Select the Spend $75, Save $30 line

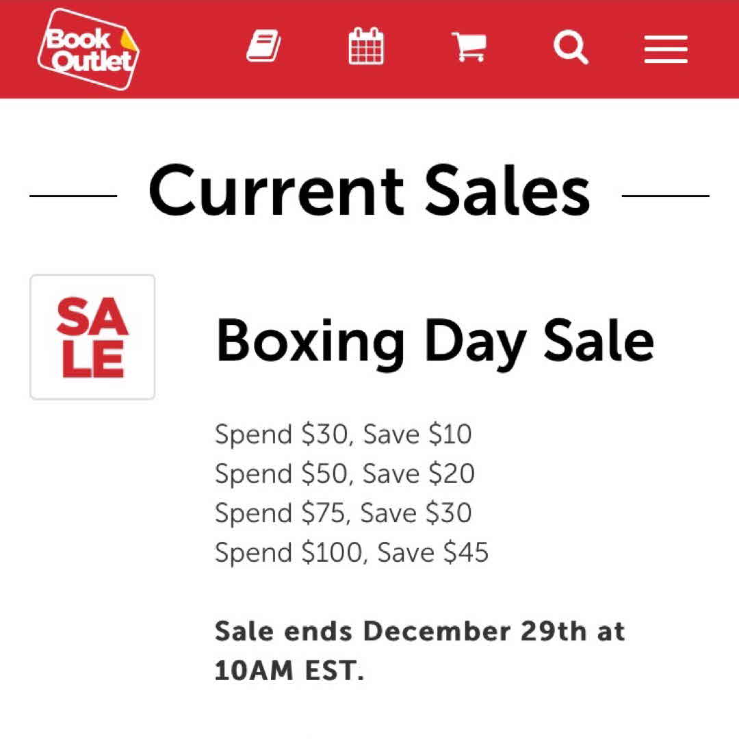tap(343, 513)
